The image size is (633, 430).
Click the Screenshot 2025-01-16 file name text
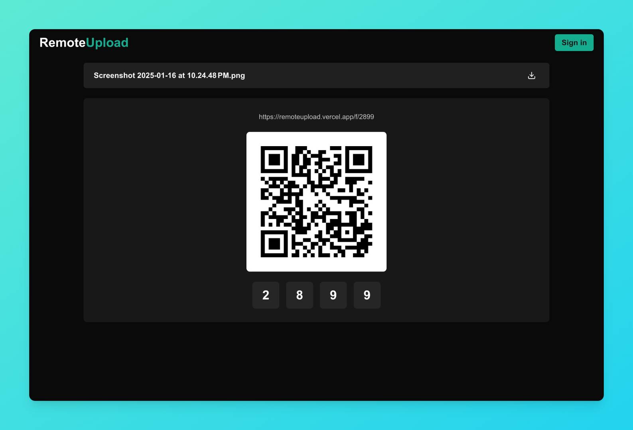tap(169, 76)
